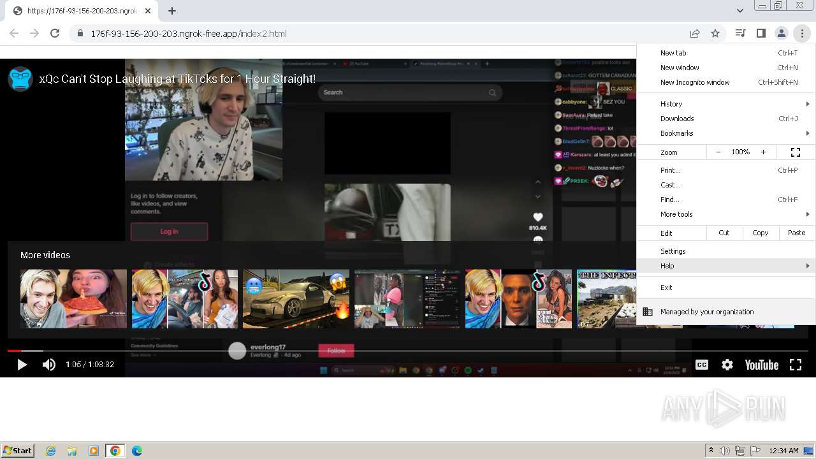Seek along the video progress bar
The image size is (816, 459).
coord(408,351)
